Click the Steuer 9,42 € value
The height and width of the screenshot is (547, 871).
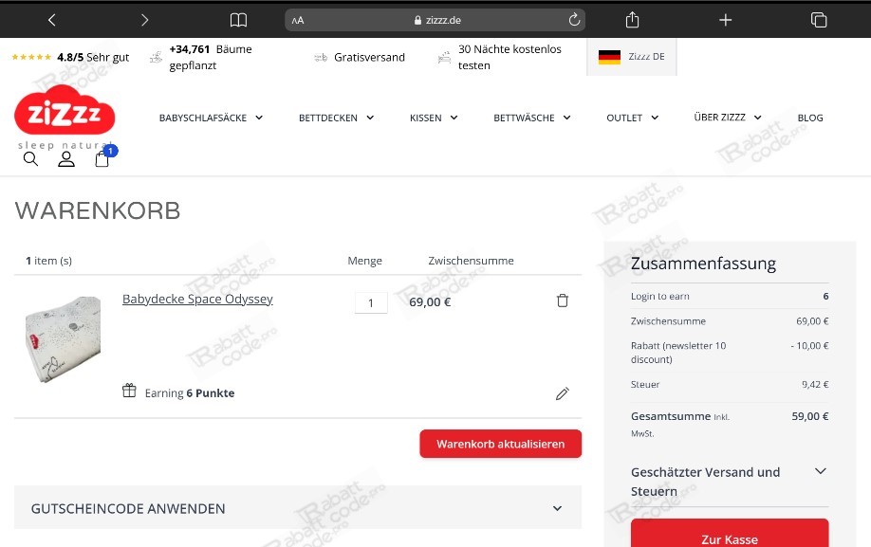815,385
